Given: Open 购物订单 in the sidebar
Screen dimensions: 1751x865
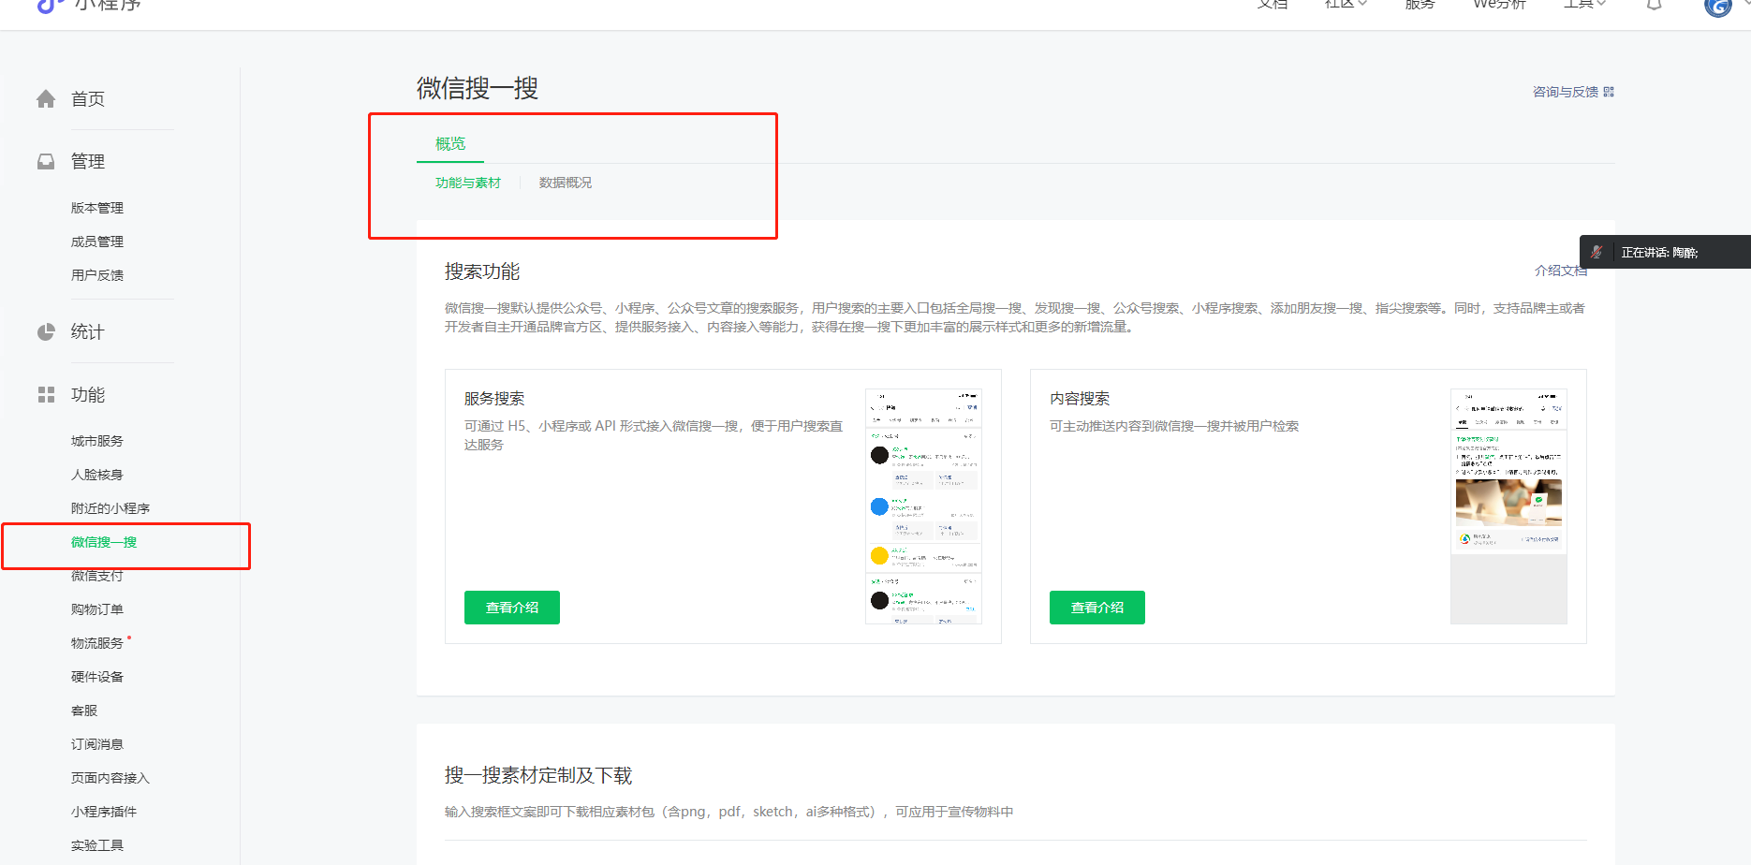Looking at the screenshot, I should point(97,609).
